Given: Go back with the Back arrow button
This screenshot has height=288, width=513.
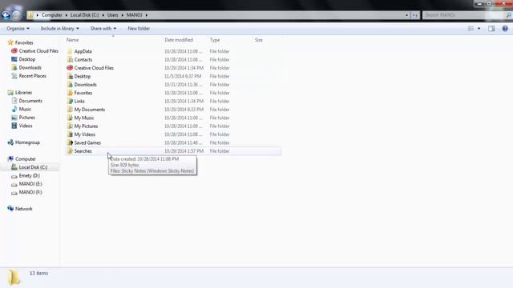Looking at the screenshot, I should click(6, 15).
